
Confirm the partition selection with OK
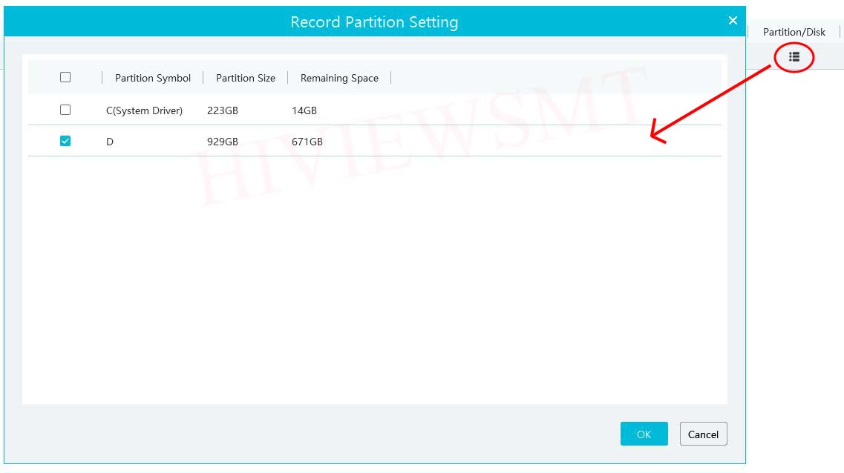click(644, 434)
